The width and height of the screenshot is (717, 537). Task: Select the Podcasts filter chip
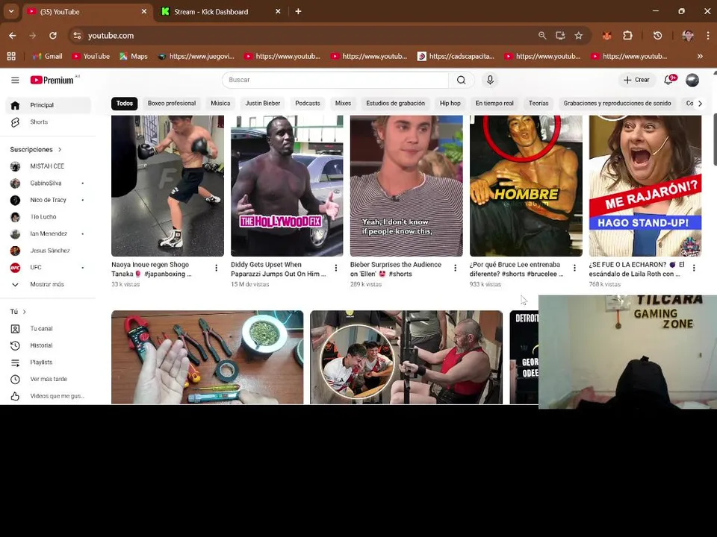tap(308, 104)
